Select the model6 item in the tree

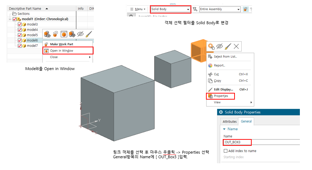(x=32, y=40)
